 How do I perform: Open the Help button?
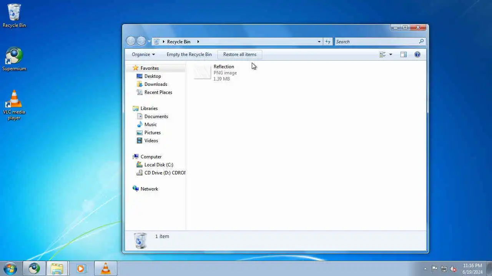(417, 54)
